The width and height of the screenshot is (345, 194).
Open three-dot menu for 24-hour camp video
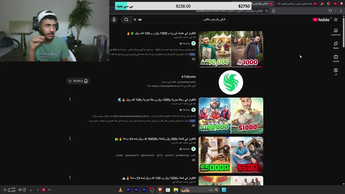click(70, 138)
